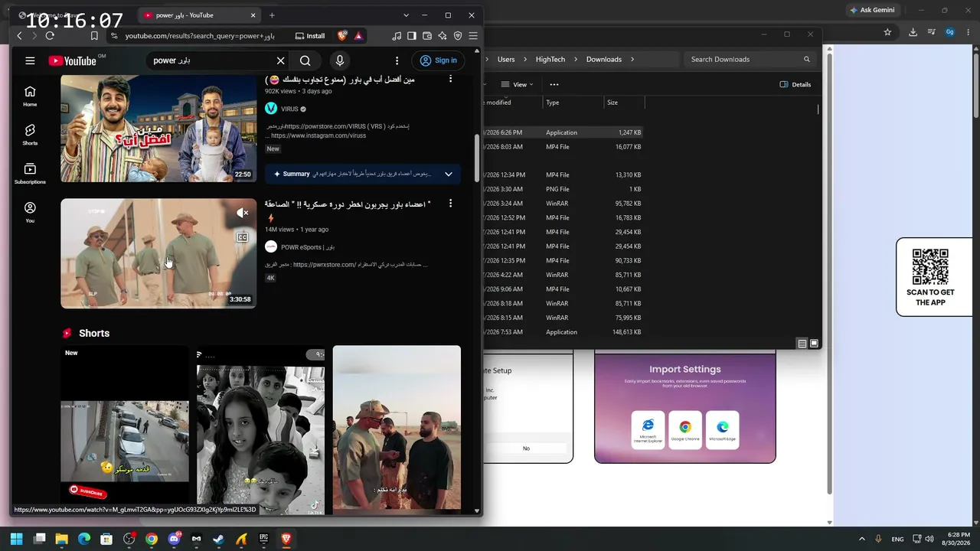Open YouTube settings three-dot menu
980x551 pixels.
click(x=397, y=60)
